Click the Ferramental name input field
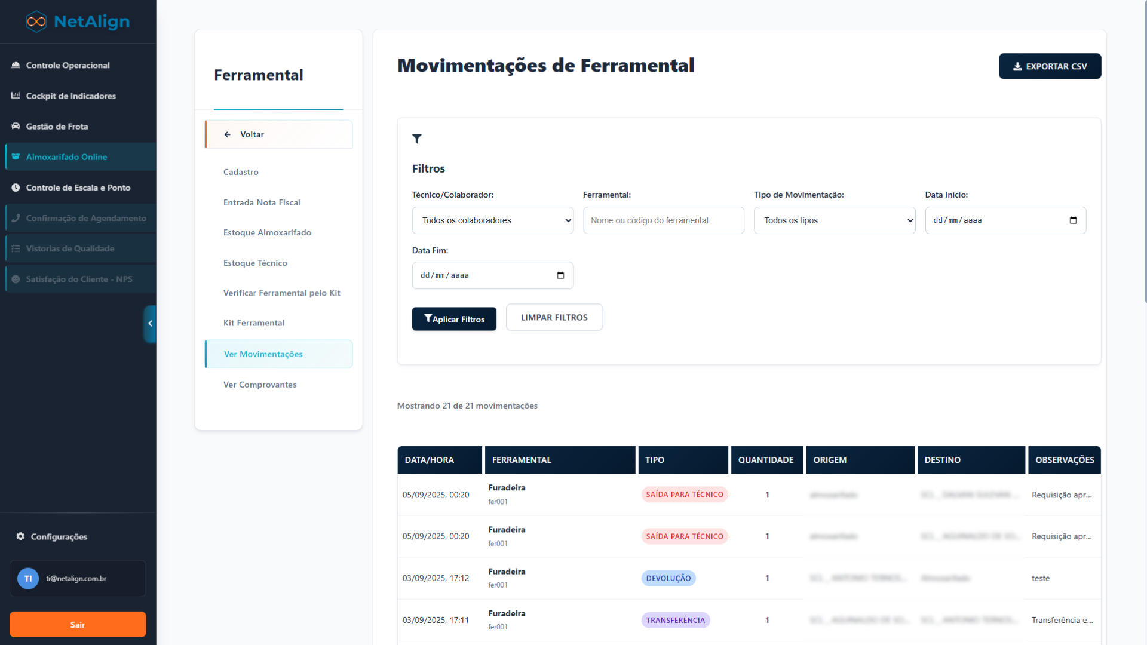Image resolution: width=1147 pixels, height=645 pixels. (x=663, y=220)
